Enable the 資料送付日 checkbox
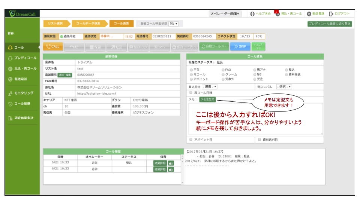Image resolution: width=360 pixels, height=202 pixels. (x=259, y=140)
